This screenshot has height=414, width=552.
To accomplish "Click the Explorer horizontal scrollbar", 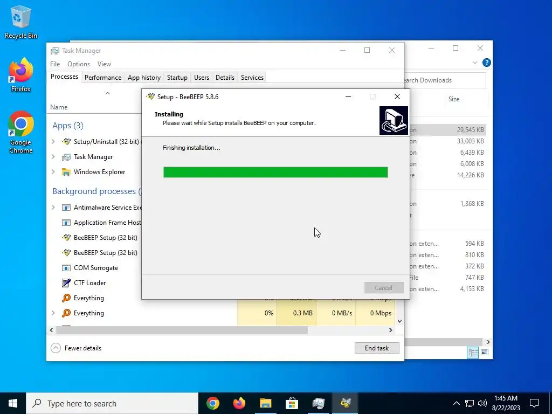I will point(443,342).
